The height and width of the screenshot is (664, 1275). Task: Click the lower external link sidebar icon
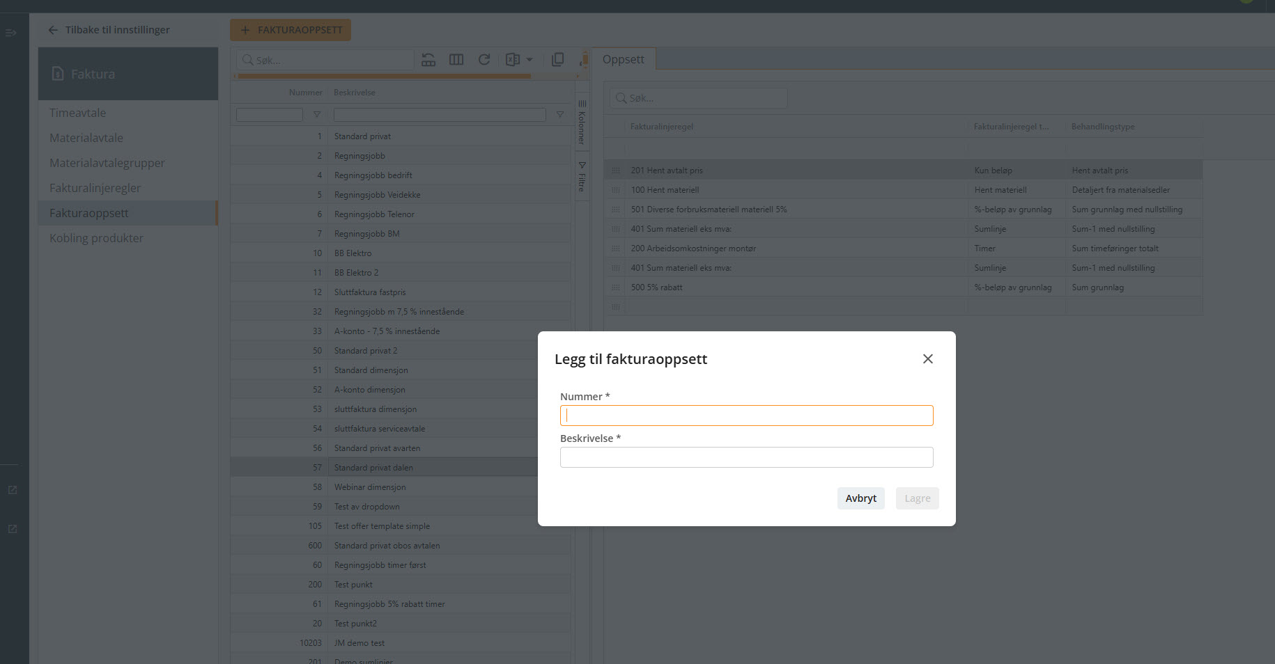click(13, 529)
